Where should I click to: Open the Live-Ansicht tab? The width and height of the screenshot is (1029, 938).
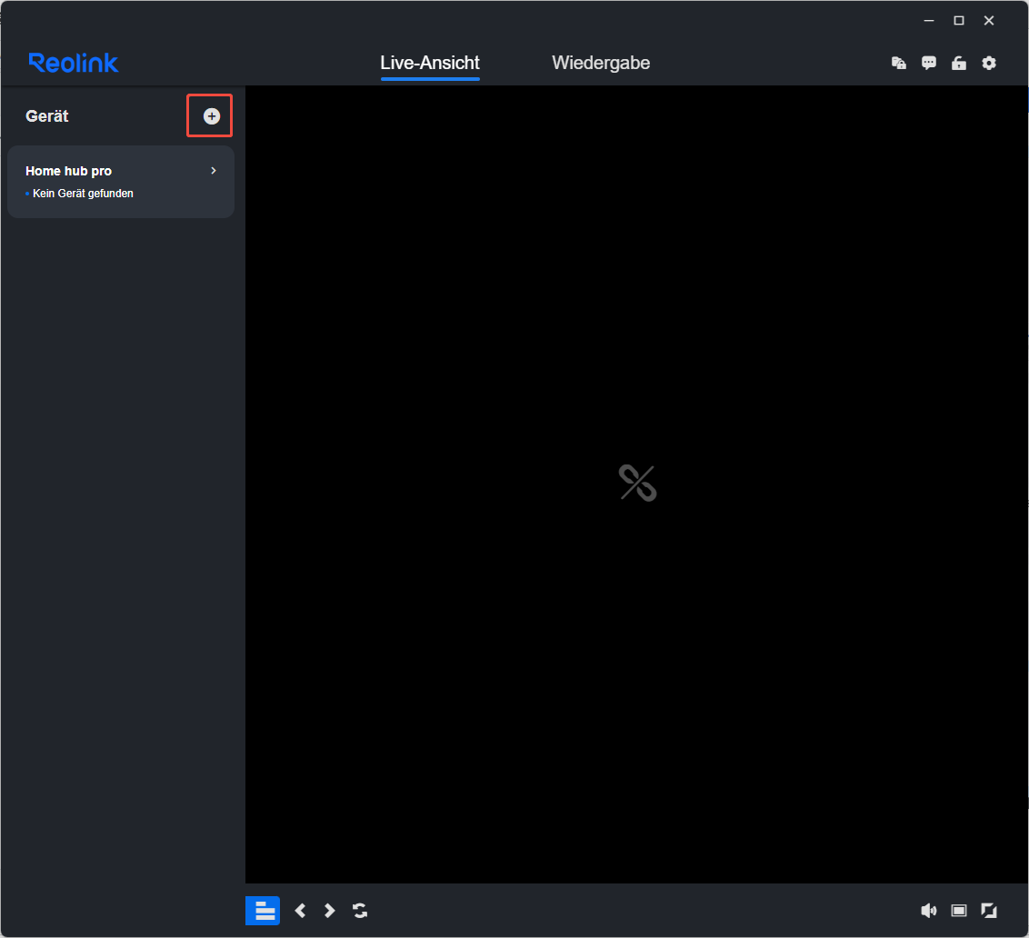430,63
